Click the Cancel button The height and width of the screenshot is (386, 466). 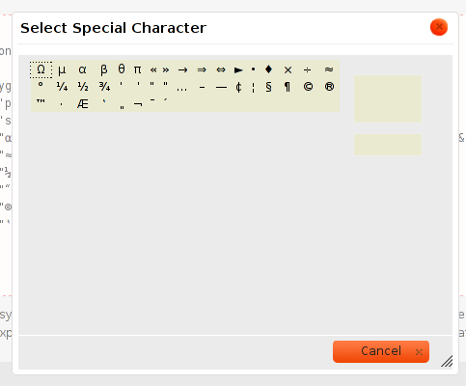tap(381, 351)
